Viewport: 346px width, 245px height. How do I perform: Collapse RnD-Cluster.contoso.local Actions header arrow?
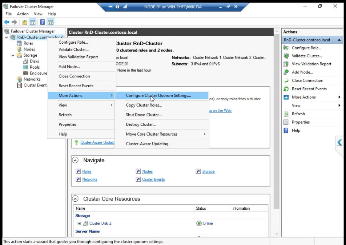pos(339,40)
